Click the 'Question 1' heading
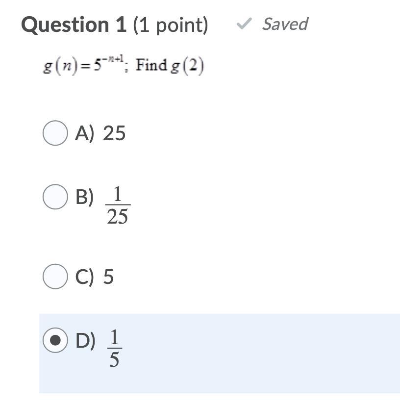Screen dimensions: 400x408 tap(74, 25)
